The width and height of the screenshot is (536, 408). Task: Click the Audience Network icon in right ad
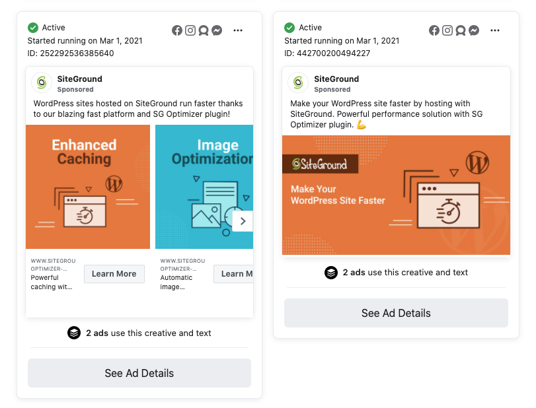[461, 30]
